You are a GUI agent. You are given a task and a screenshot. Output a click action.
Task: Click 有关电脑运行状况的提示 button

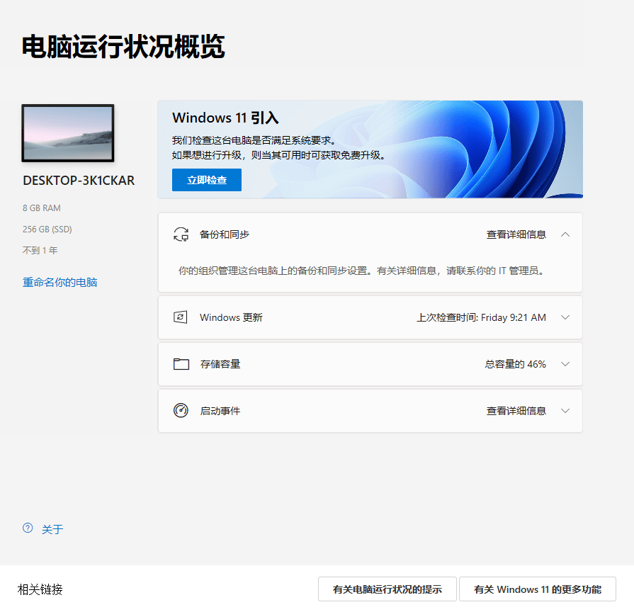(387, 589)
